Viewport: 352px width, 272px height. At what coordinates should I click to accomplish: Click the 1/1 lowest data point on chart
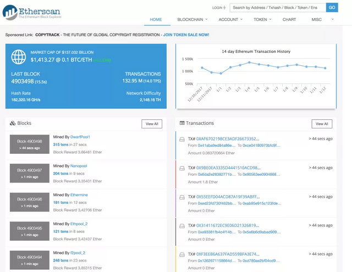221,73
